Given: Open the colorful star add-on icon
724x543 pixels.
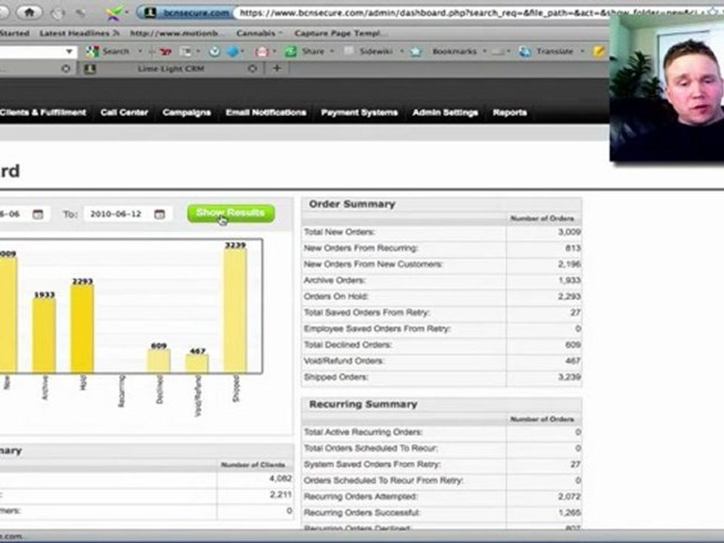Looking at the screenshot, I should [114, 14].
